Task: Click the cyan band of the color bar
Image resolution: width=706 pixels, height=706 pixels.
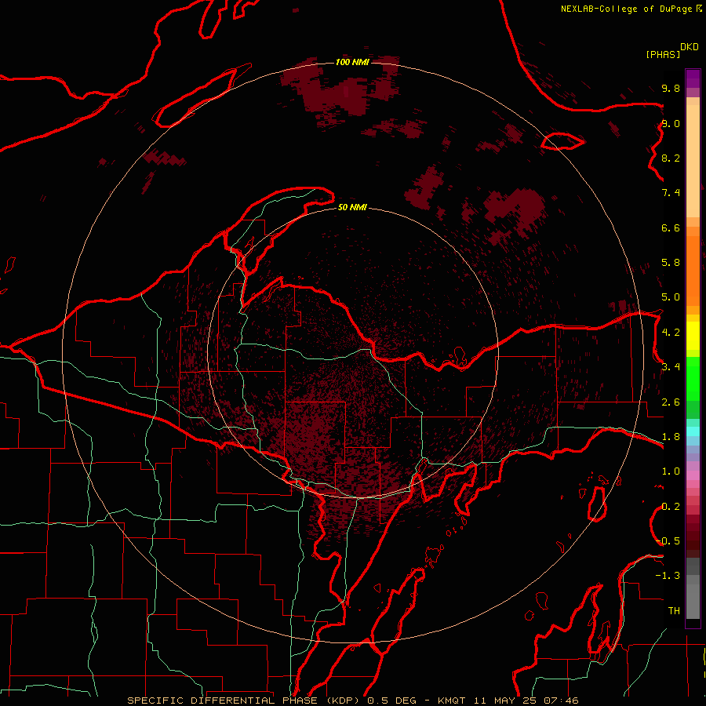Action: coord(693,431)
